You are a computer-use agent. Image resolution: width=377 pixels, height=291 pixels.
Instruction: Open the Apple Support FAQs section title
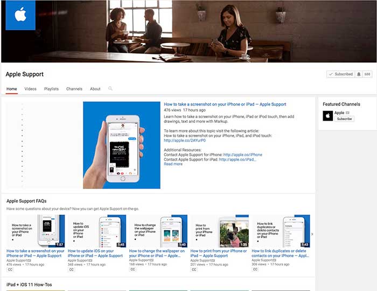(26, 200)
